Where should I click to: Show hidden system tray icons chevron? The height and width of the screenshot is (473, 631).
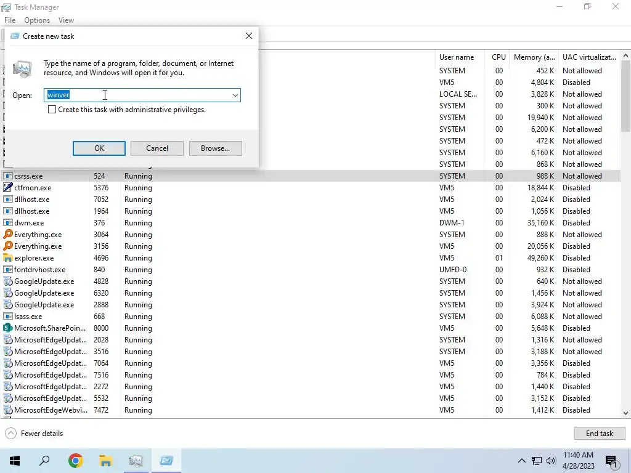pyautogui.click(x=521, y=461)
